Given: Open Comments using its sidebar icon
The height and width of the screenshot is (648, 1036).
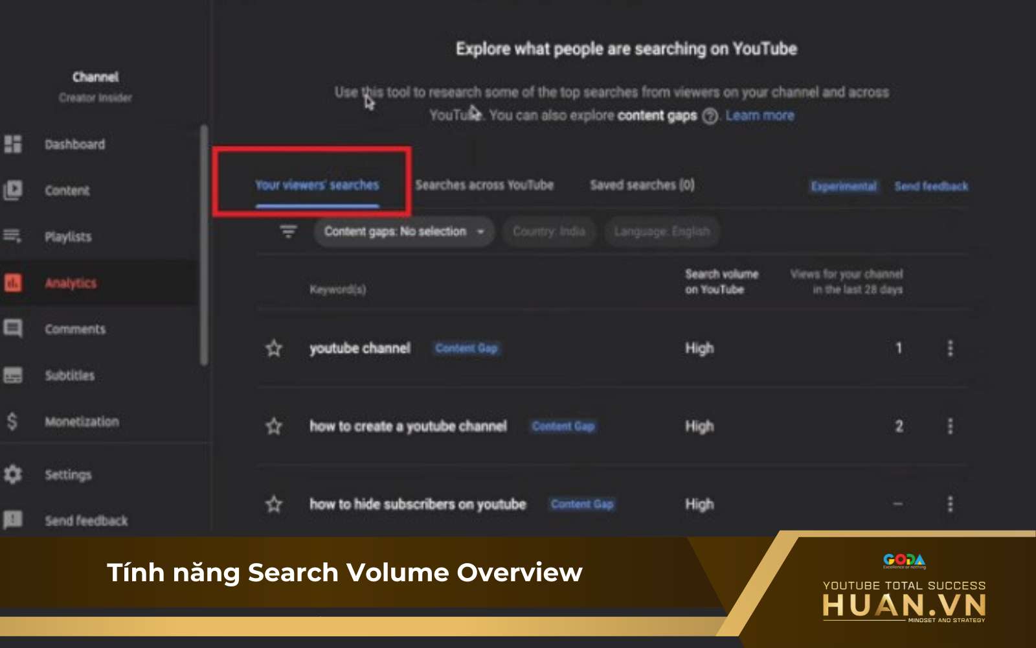Looking at the screenshot, I should (14, 329).
